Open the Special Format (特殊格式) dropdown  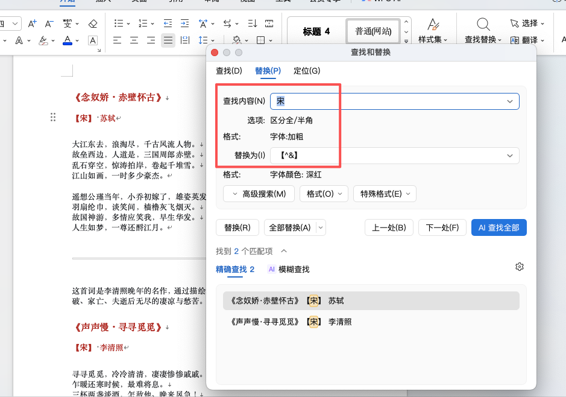[x=385, y=194]
